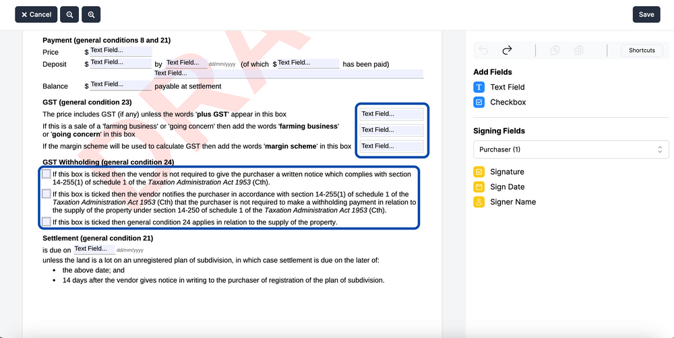
Task: Open the Purchaser (1) signer dropdown
Action: (x=571, y=149)
